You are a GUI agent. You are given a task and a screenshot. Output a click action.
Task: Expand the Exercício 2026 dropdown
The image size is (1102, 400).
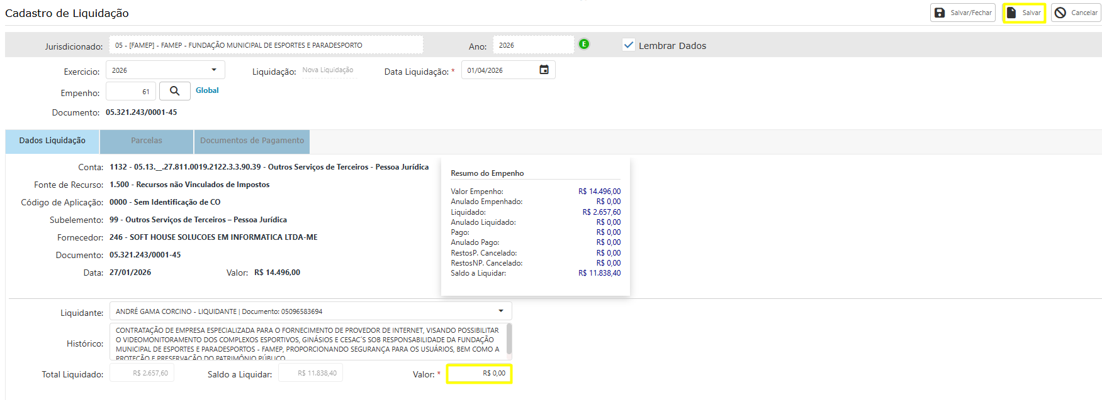(214, 70)
